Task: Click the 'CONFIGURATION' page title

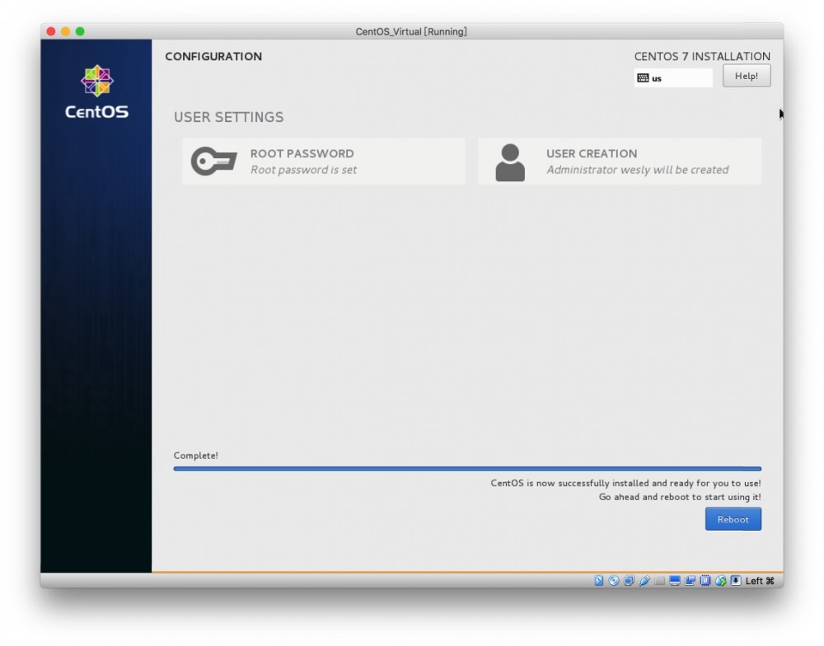Action: pyautogui.click(x=213, y=56)
